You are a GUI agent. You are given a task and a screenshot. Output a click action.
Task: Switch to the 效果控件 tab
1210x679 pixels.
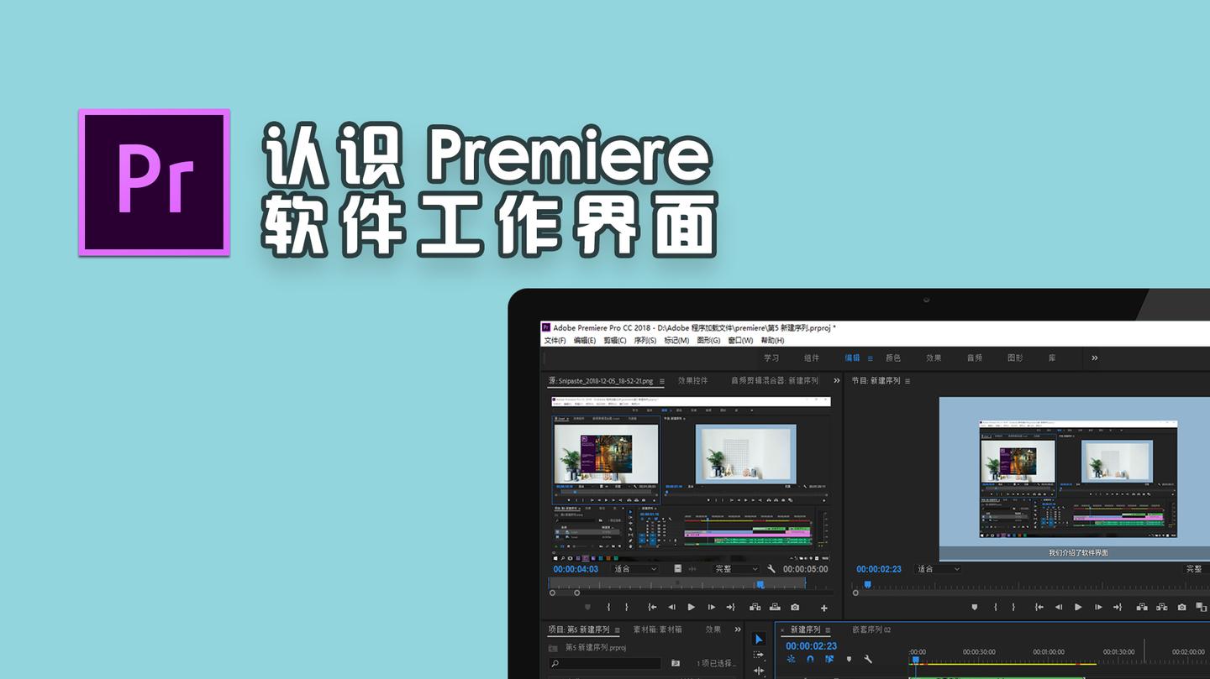coord(693,381)
